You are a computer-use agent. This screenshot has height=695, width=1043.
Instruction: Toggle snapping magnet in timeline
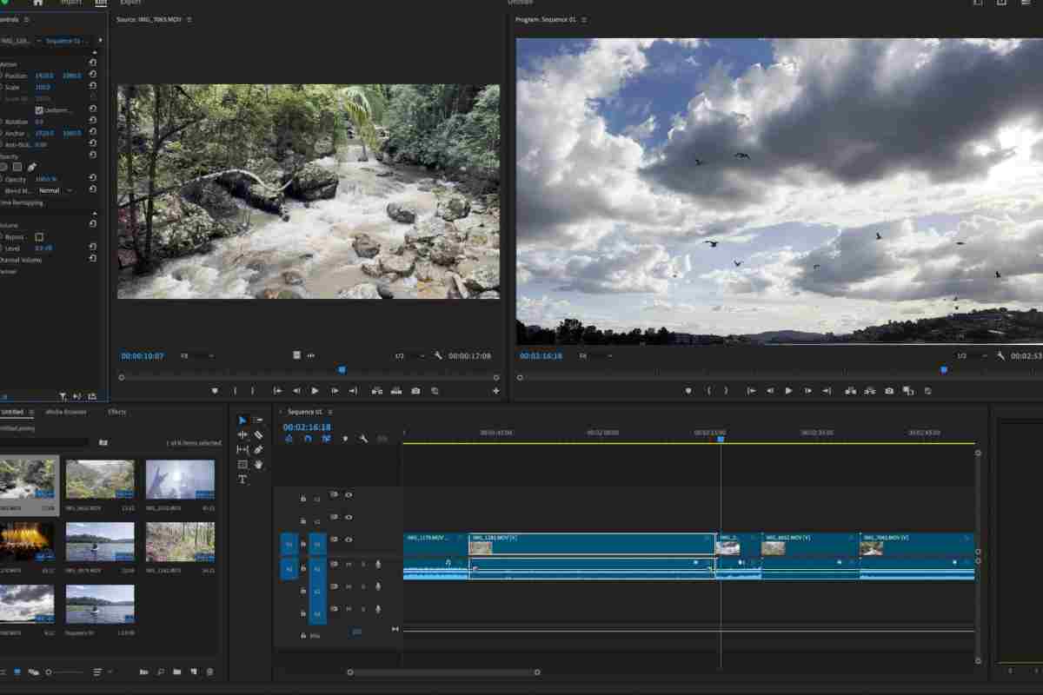coord(308,439)
